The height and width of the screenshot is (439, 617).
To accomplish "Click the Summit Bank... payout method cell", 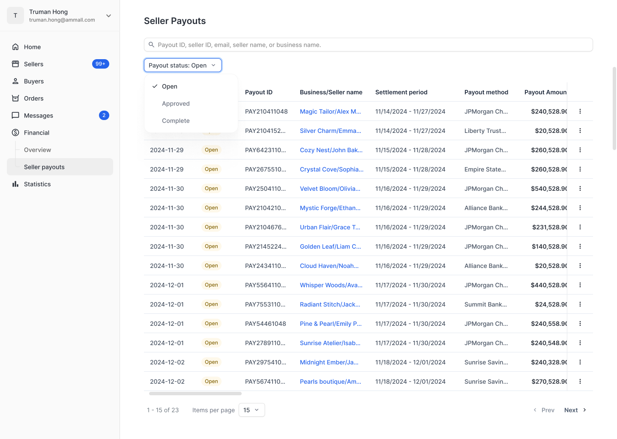I will pos(485,304).
